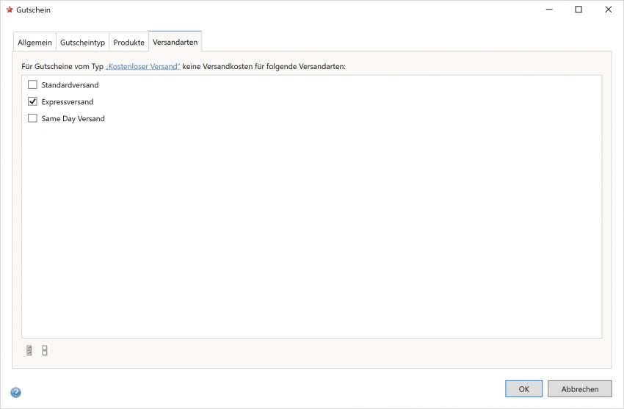This screenshot has width=624, height=409.
Task: Enable the Standardversand checkbox
Action: [32, 85]
